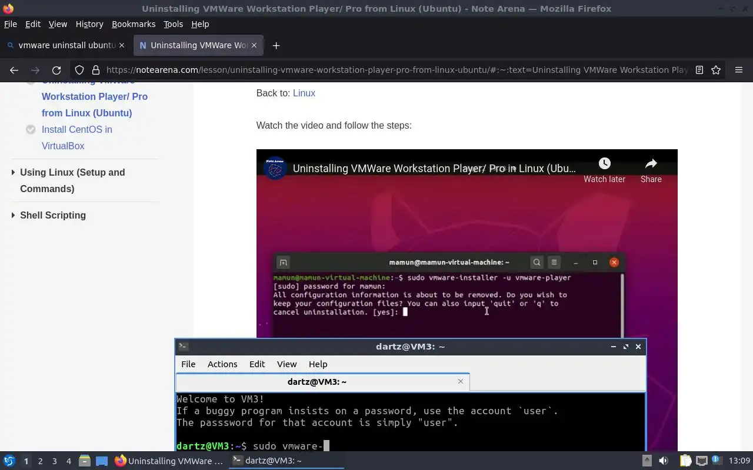Click video title 'Uninstalling VMWare Workstation Player/ Pro in Linux'
Image resolution: width=753 pixels, height=470 pixels.
434,169
